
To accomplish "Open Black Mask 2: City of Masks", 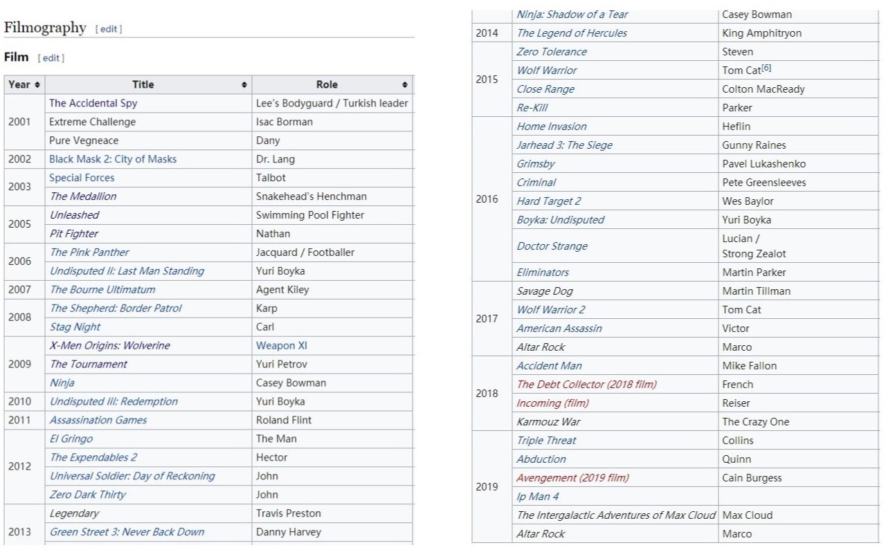I will [x=112, y=159].
